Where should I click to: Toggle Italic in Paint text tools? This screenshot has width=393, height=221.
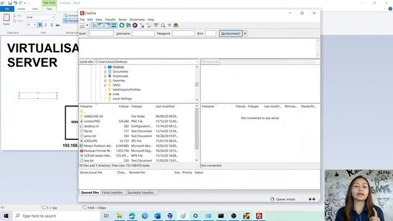[46, 25]
